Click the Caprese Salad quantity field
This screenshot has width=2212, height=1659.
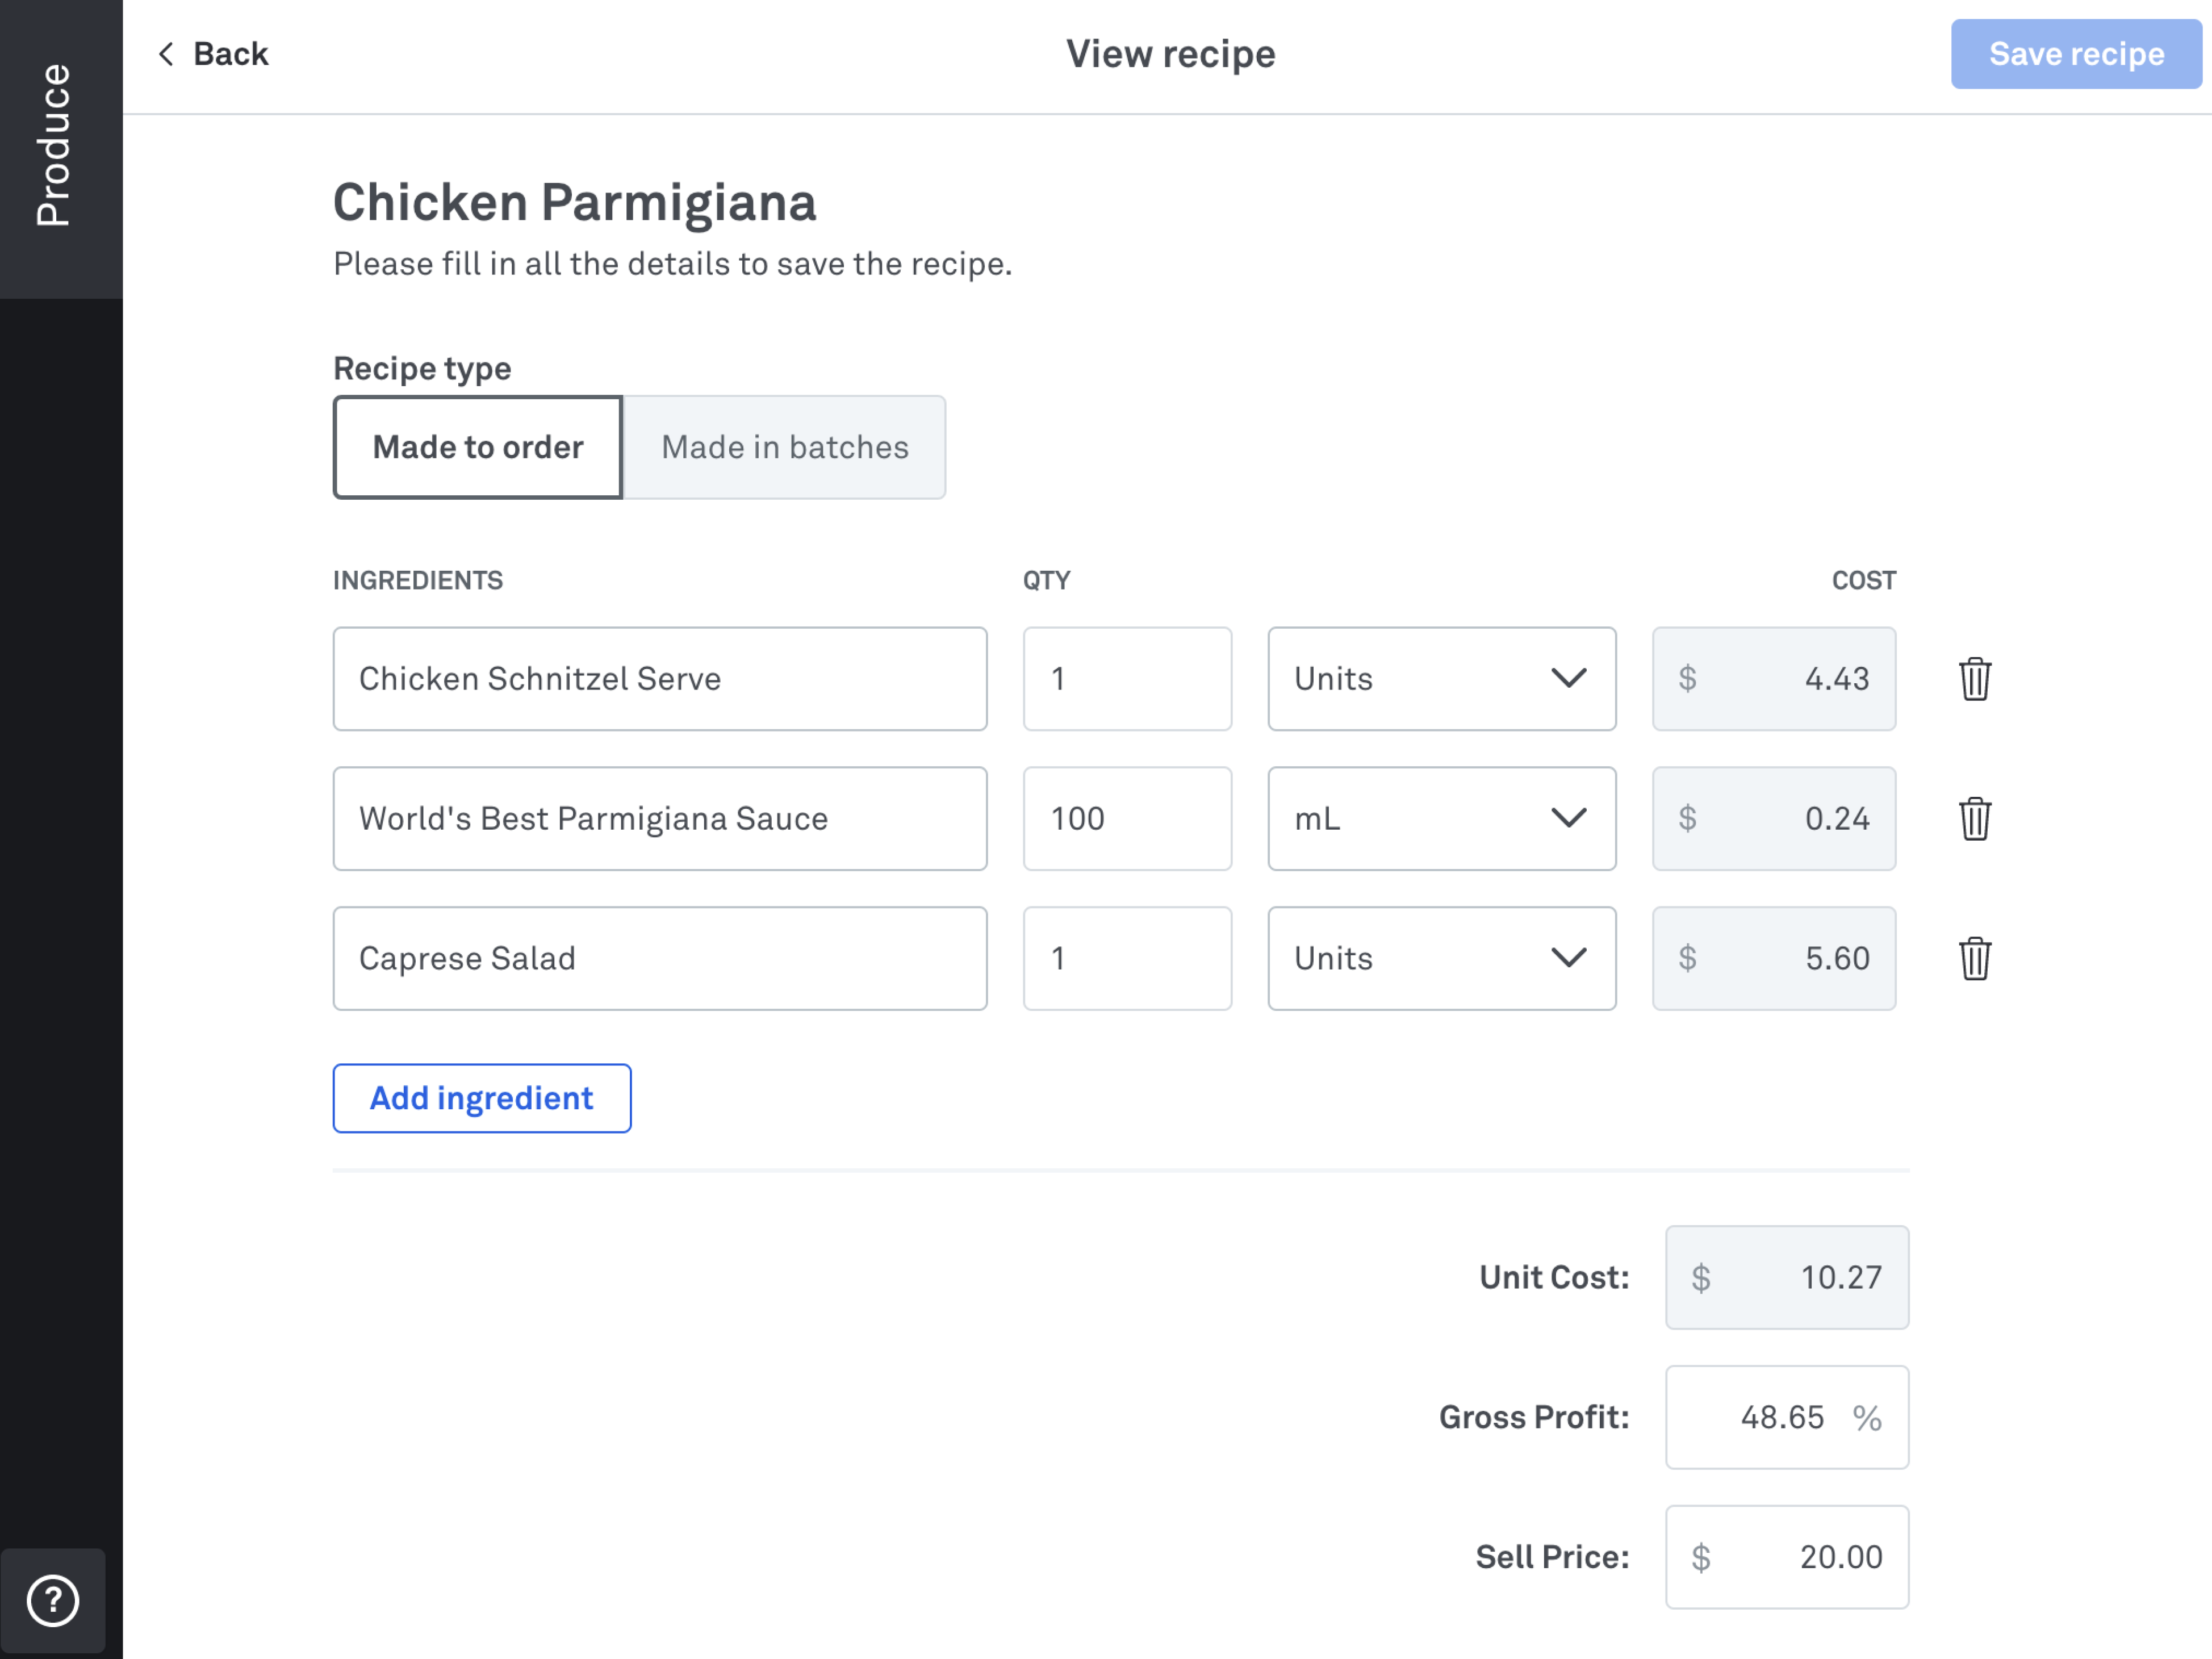coord(1127,959)
